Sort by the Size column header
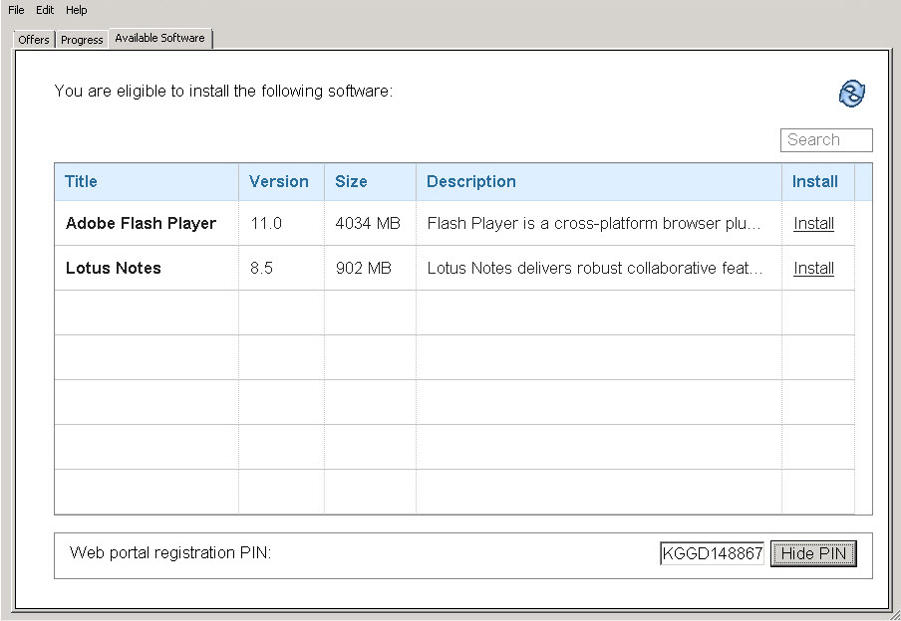901x621 pixels. click(x=351, y=181)
